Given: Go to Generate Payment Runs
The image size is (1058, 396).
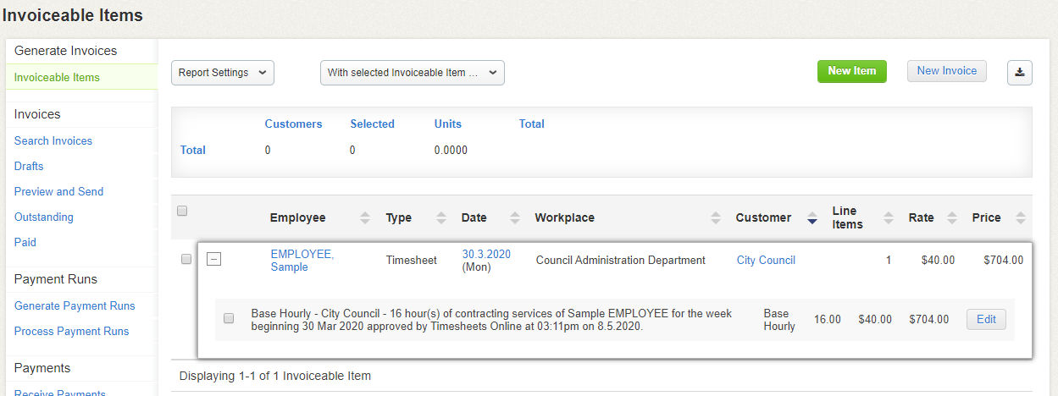Looking at the screenshot, I should coord(75,305).
